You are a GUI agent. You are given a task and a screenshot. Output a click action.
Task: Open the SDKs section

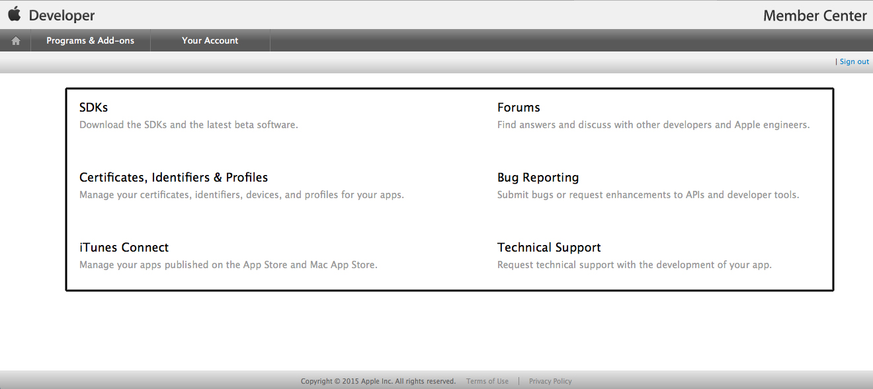[93, 107]
